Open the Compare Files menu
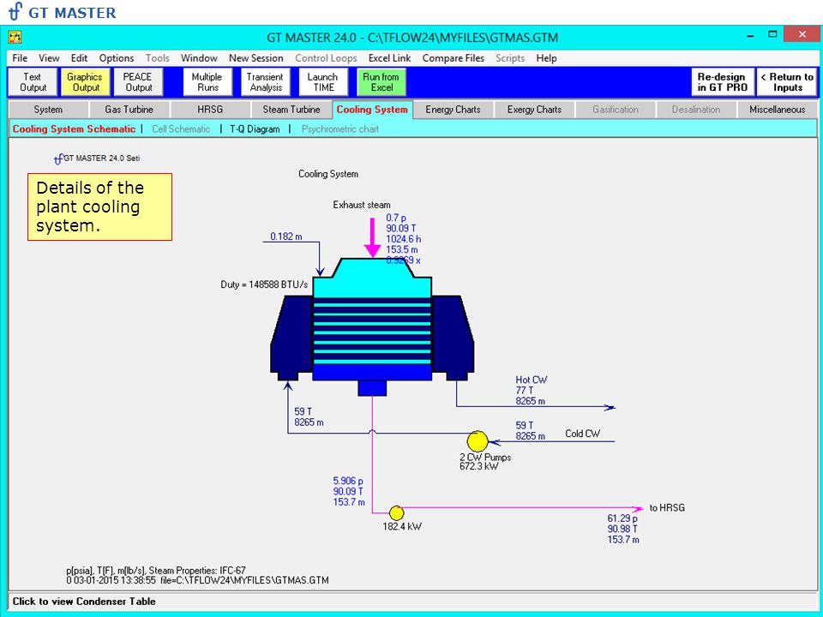Screen dimensions: 823x617 (453, 58)
